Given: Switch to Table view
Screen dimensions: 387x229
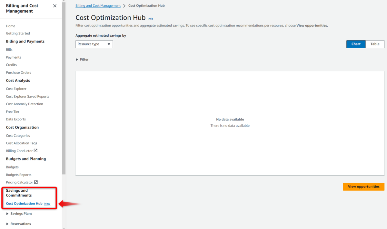Looking at the screenshot, I should [375, 44].
